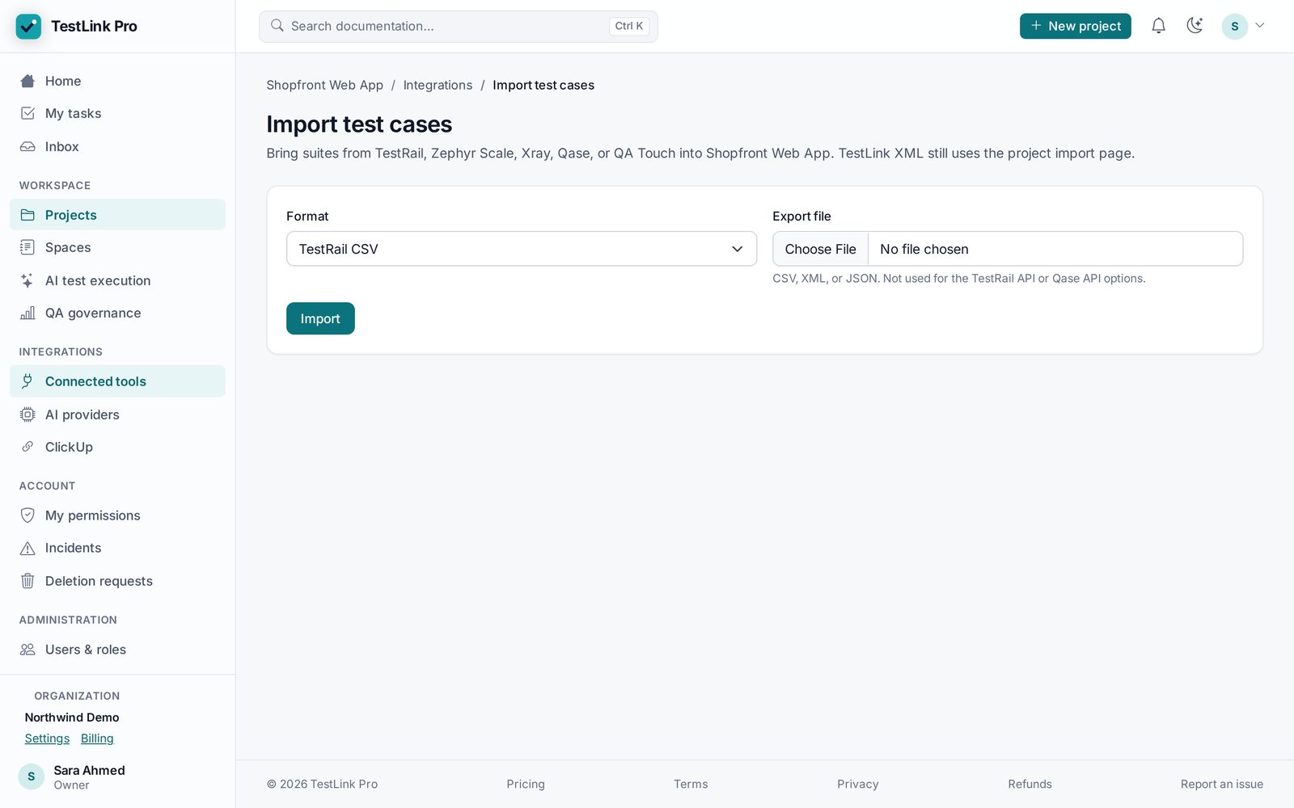Open Sara Ahmed profile in sidebar
Viewport: 1294px width, 808px height.
[x=73, y=776]
